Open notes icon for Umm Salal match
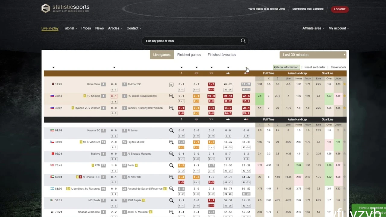 (171, 85)
